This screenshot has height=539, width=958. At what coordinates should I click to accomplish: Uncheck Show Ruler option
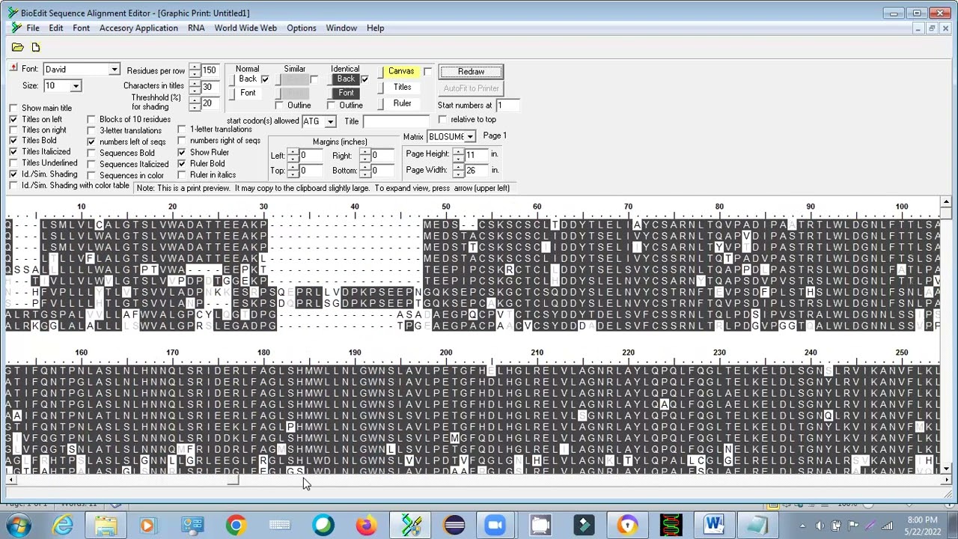click(x=182, y=153)
